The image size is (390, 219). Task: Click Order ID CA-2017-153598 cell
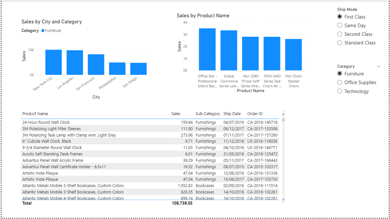(x=262, y=129)
